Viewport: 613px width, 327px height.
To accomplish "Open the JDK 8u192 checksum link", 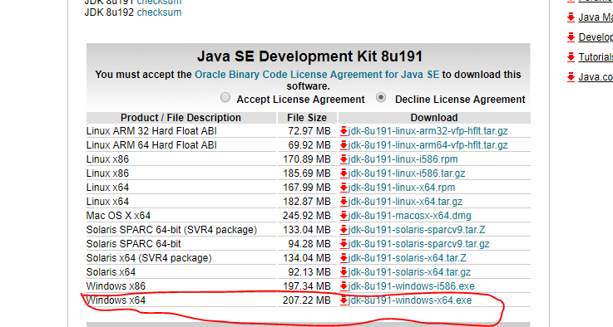I will click(x=159, y=12).
